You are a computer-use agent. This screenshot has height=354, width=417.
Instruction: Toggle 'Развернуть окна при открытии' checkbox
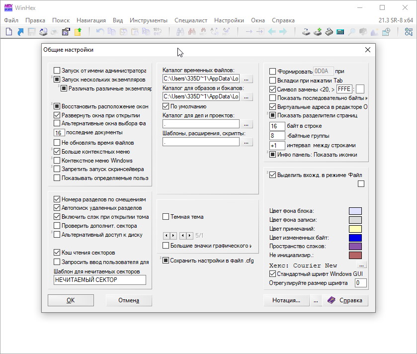tap(57, 115)
